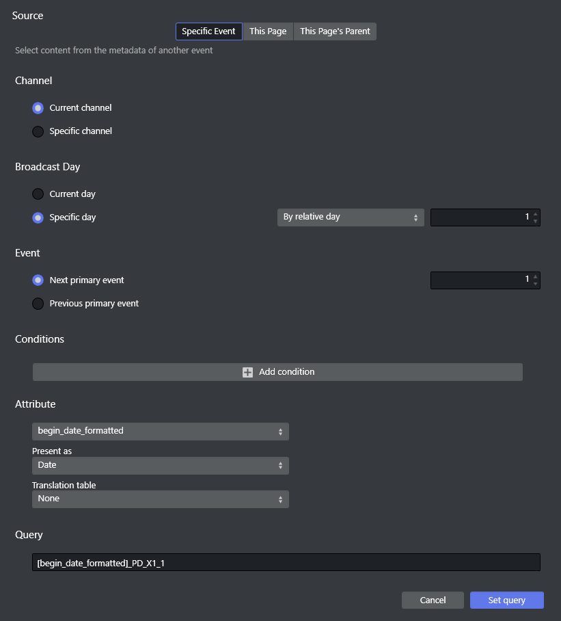Click the Cancel button
561x621 pixels.
click(433, 600)
